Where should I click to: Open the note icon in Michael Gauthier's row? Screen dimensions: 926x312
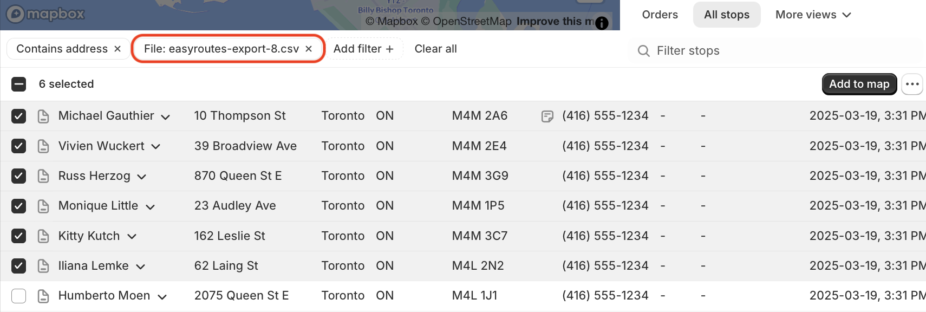(x=547, y=116)
